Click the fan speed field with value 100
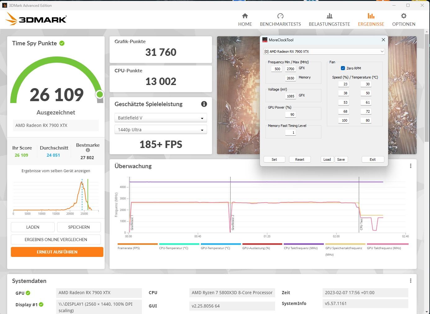This screenshot has height=314, width=430. click(344, 120)
